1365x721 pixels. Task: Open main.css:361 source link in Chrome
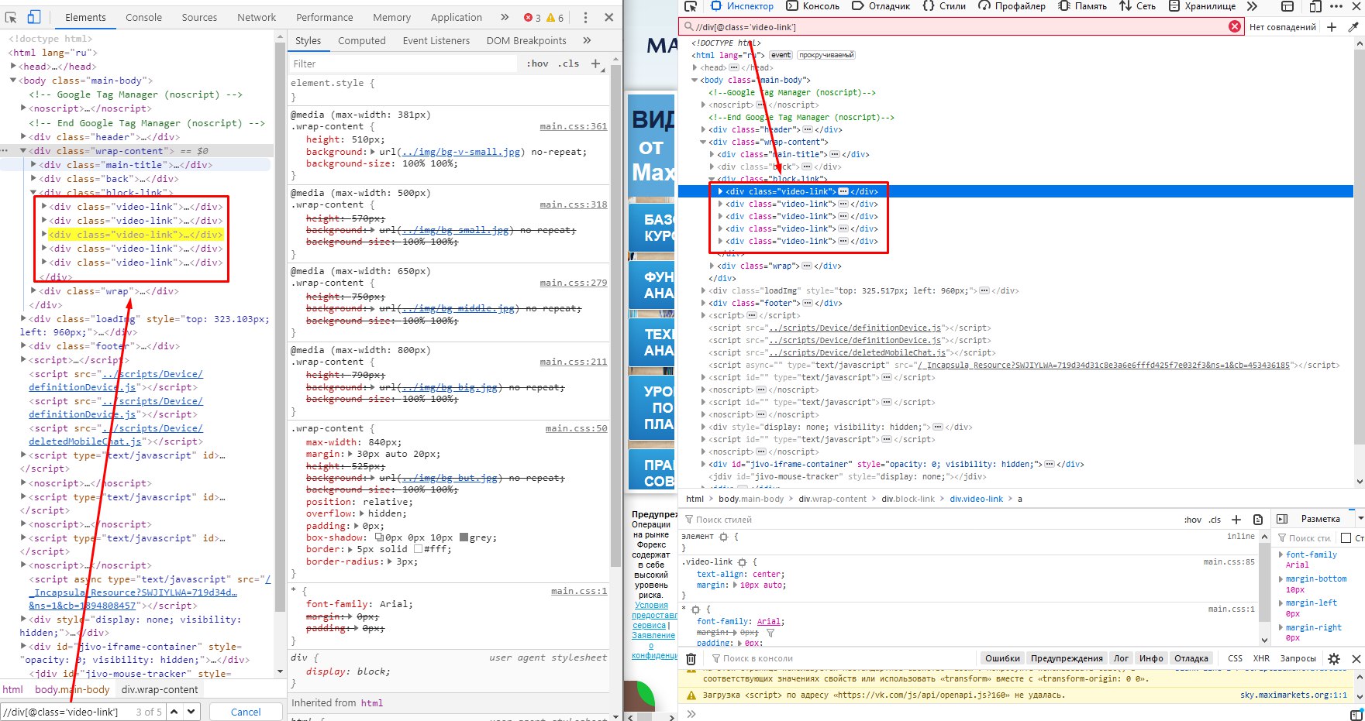click(x=574, y=126)
